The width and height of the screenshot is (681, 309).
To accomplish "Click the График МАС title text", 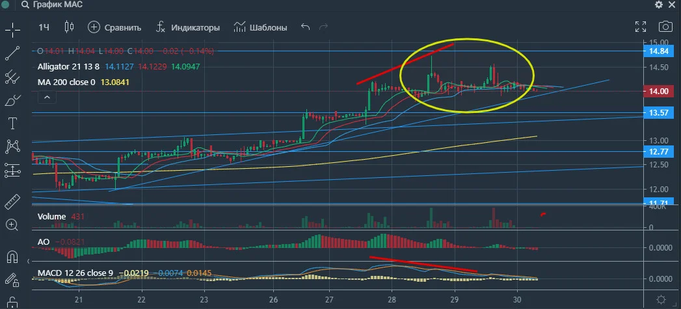I will (x=58, y=5).
